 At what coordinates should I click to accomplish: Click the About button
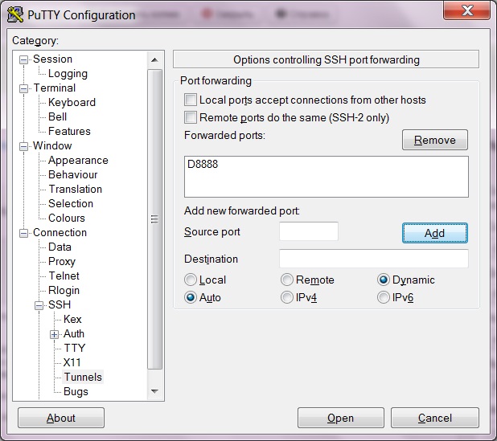coord(61,418)
